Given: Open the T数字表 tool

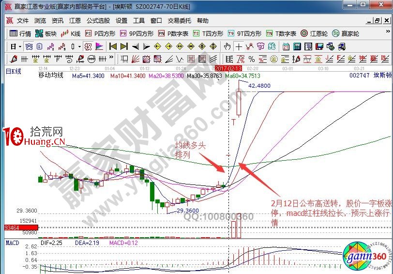Looking at the screenshot, I should [281, 33].
